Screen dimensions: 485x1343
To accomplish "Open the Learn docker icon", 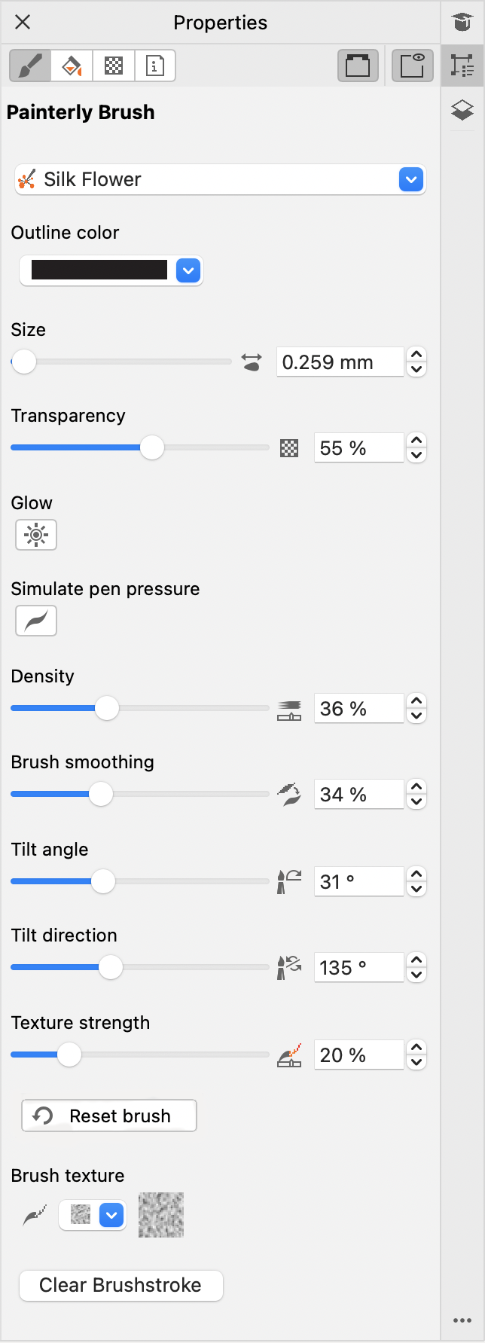I will [462, 22].
